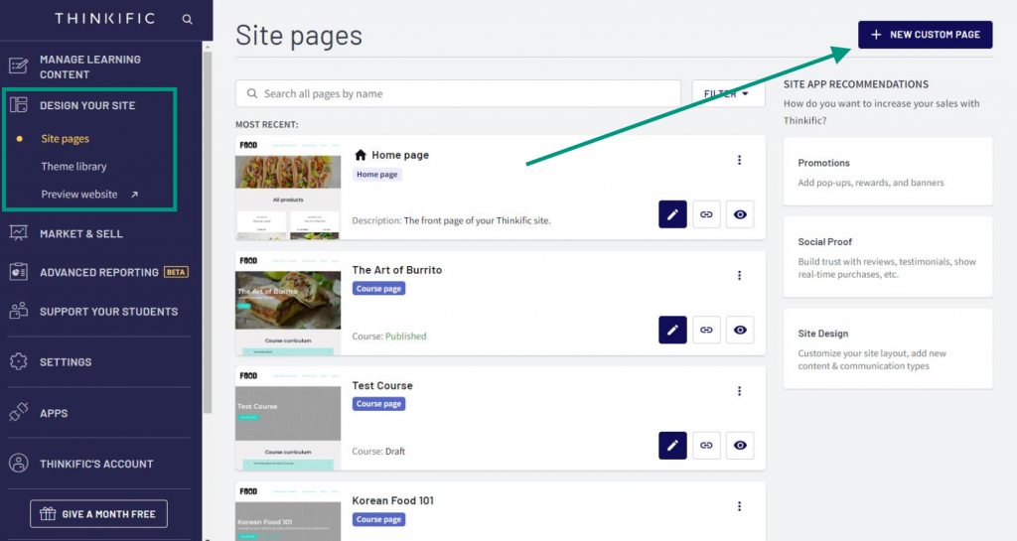Copy link icon for The Art of Burrito
This screenshot has height=541, width=1017.
click(x=706, y=330)
